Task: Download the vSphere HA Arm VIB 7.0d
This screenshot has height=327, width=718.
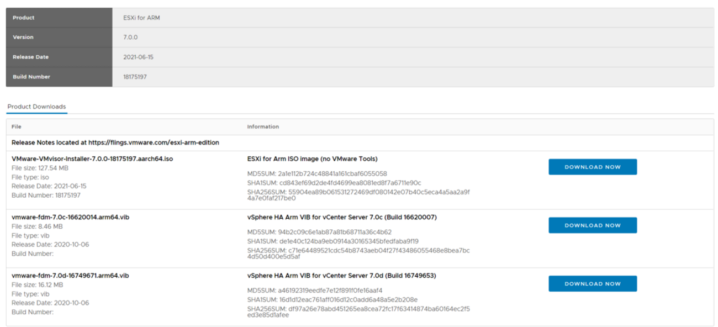Action: click(x=592, y=283)
